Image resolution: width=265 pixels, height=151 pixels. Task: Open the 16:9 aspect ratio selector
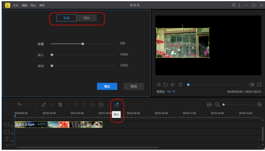(171, 91)
